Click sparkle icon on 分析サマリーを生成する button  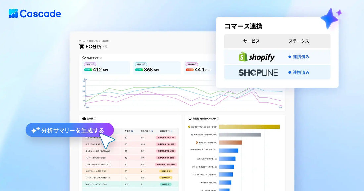(x=35, y=130)
